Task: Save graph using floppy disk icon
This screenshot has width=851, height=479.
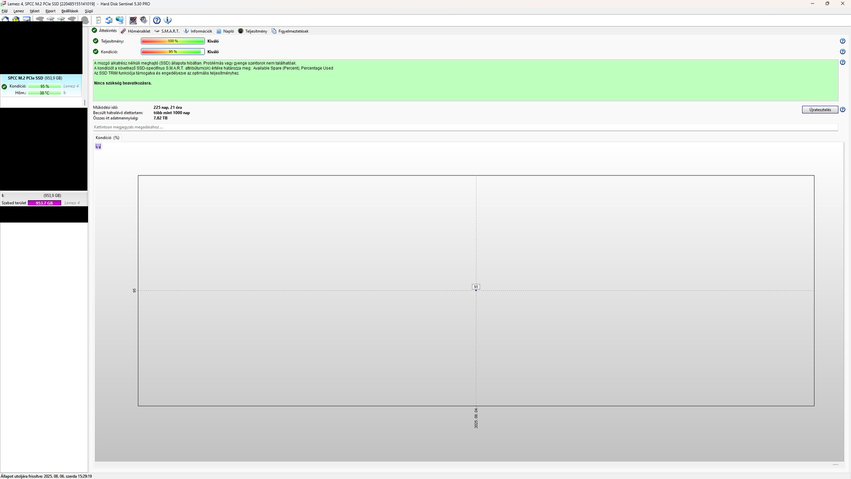Action: (x=98, y=146)
